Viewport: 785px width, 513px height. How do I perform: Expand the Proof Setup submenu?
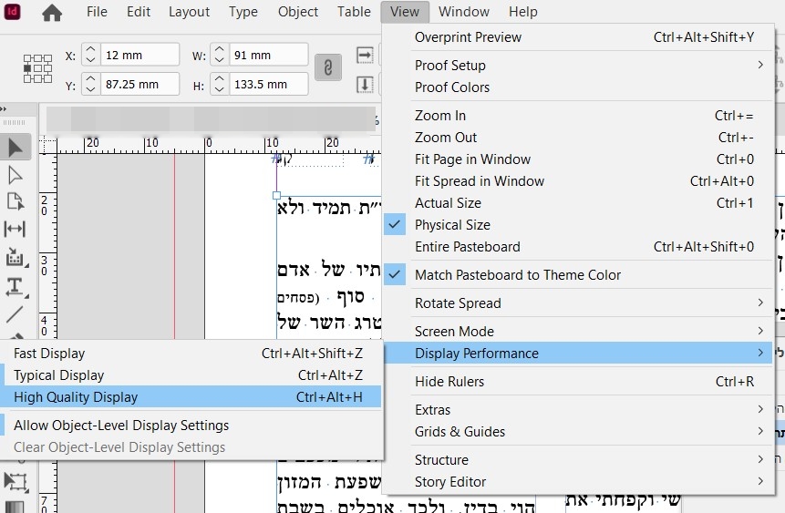(578, 65)
